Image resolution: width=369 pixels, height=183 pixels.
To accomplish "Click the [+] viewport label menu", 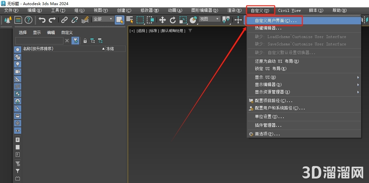I will coord(132,31).
